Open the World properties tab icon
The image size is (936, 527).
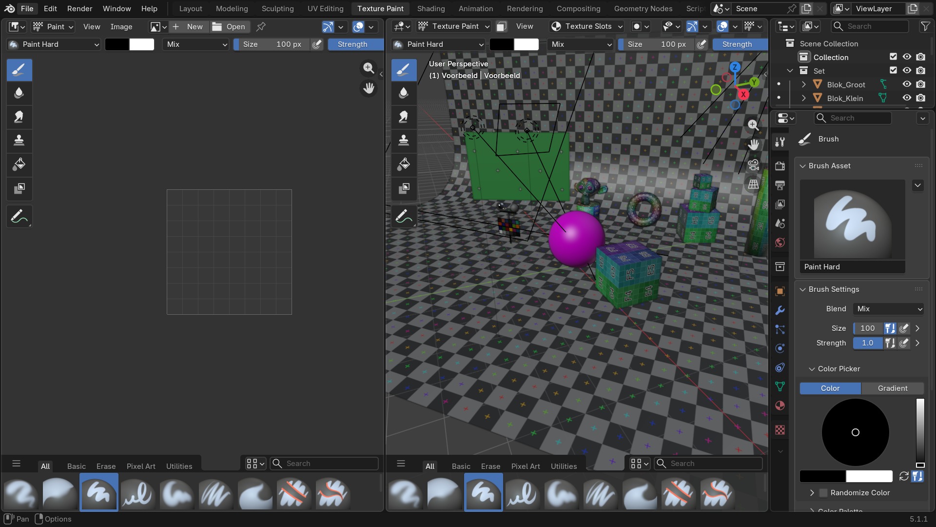[780, 243]
